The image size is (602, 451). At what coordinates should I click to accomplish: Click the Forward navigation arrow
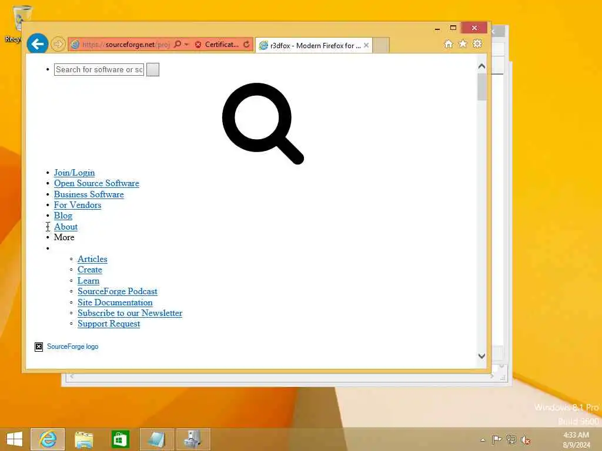click(58, 44)
